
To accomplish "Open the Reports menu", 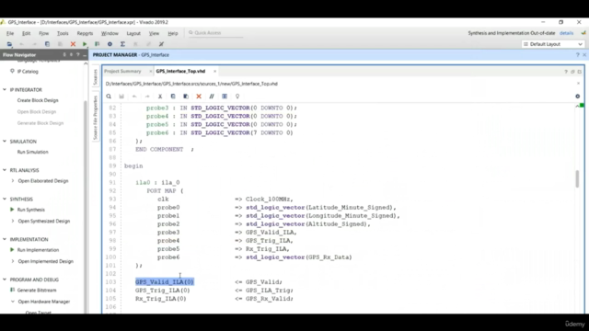I will (x=85, y=33).
